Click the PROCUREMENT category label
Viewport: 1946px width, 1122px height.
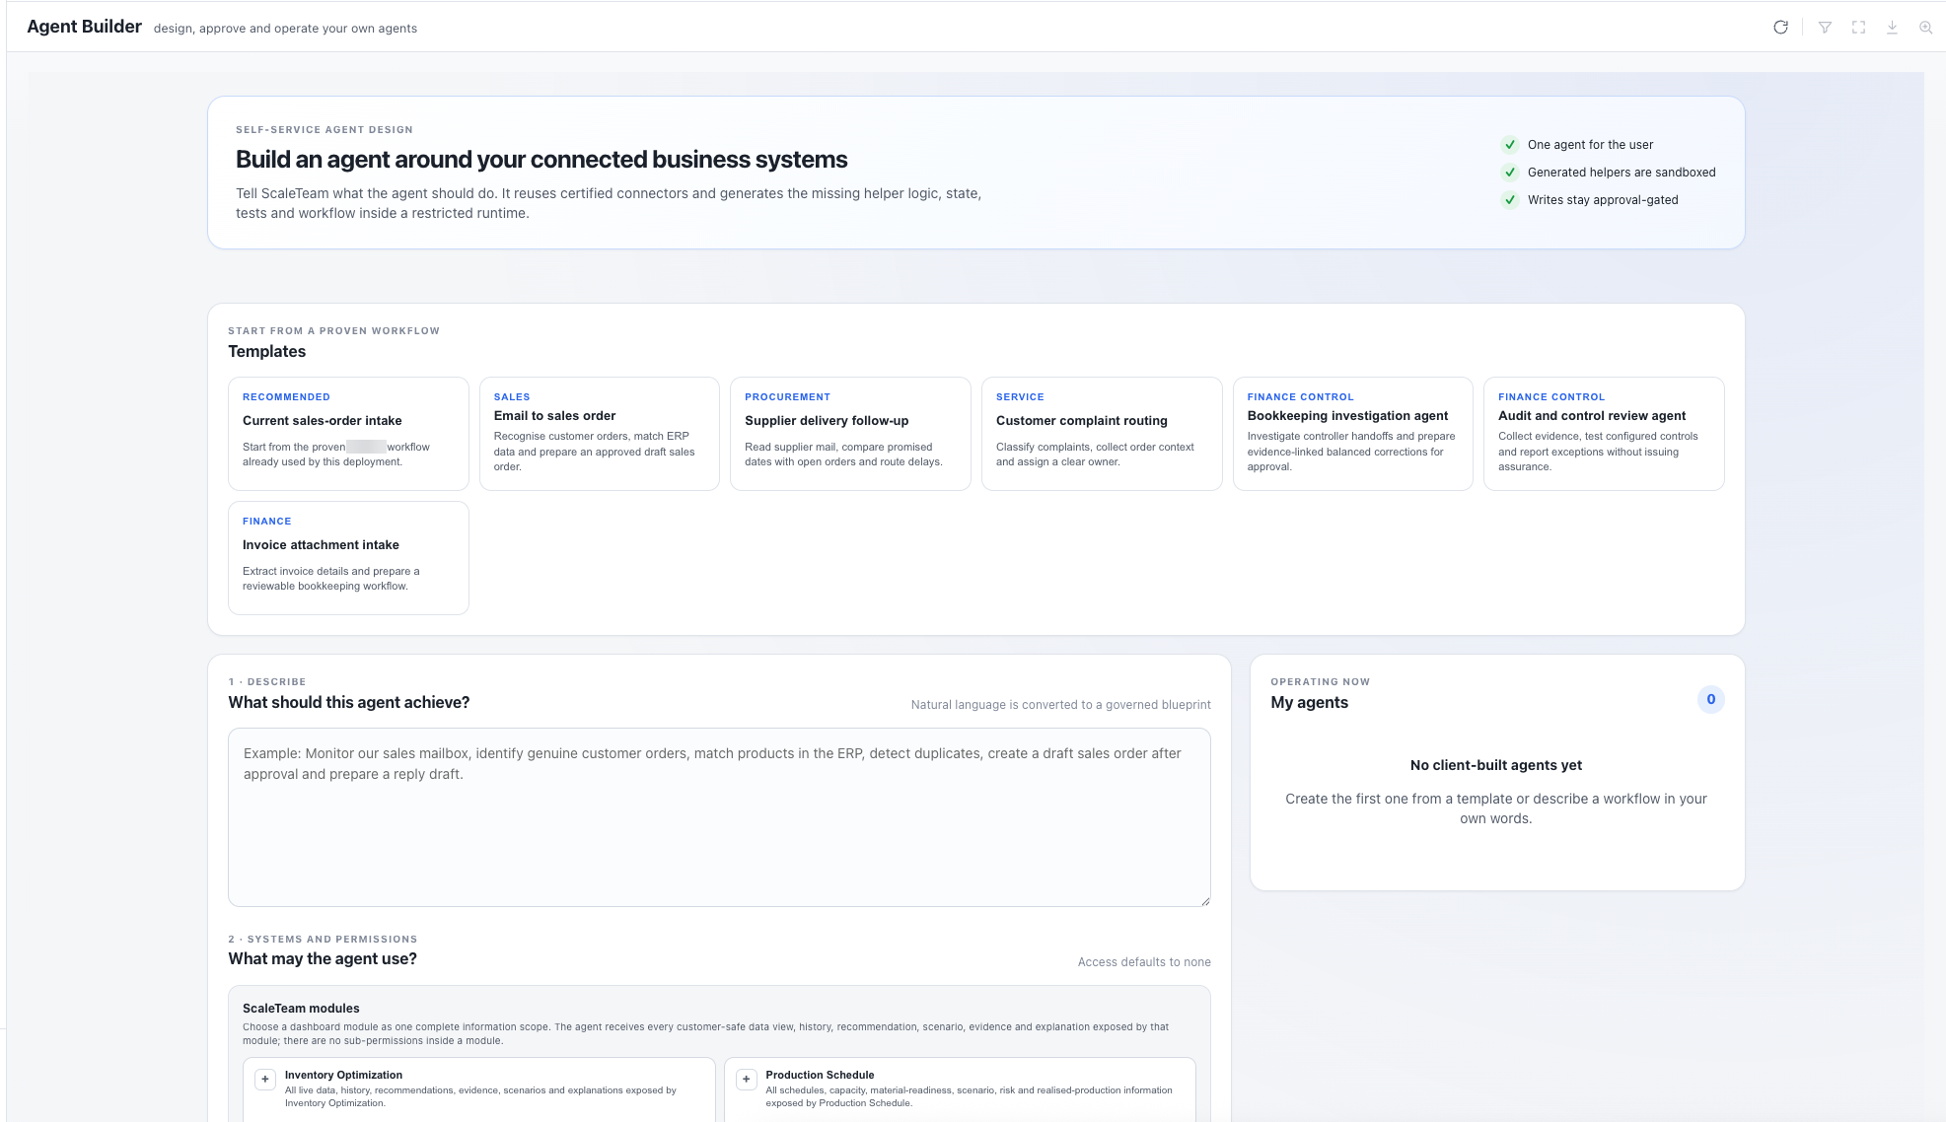pyautogui.click(x=787, y=397)
